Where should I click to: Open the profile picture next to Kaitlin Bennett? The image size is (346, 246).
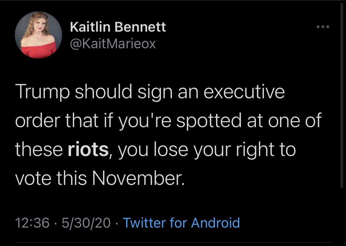pyautogui.click(x=38, y=35)
